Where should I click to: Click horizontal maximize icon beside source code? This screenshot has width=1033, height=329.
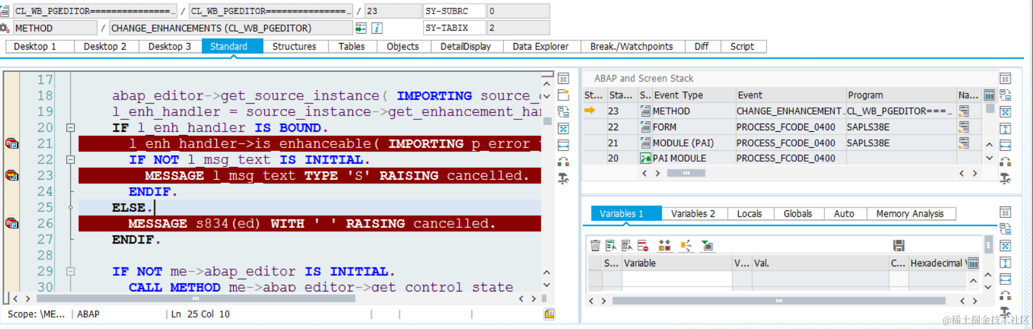click(x=563, y=145)
